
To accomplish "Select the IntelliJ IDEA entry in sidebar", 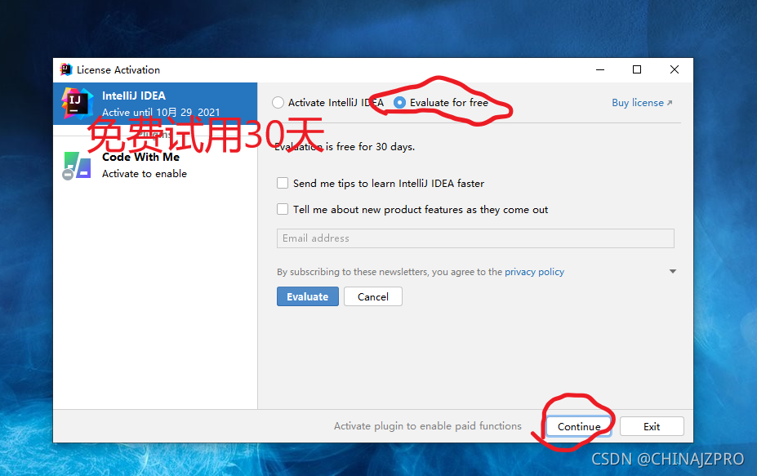I will click(x=155, y=104).
